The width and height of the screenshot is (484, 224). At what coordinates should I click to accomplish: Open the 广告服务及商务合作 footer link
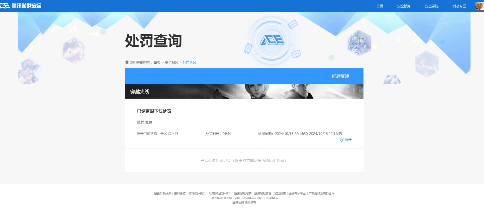pyautogui.click(x=322, y=194)
